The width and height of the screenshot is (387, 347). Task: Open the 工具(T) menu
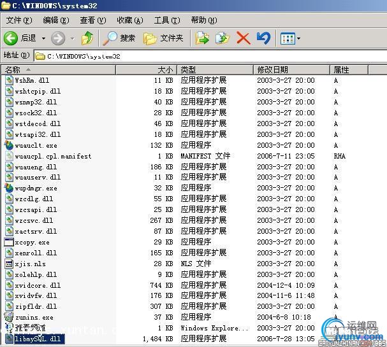click(x=167, y=20)
